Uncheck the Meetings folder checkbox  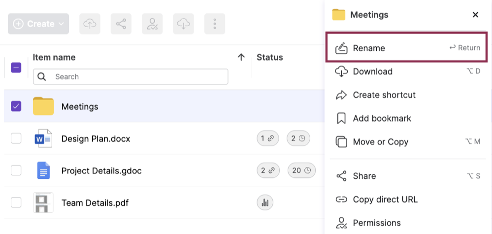[x=16, y=106]
